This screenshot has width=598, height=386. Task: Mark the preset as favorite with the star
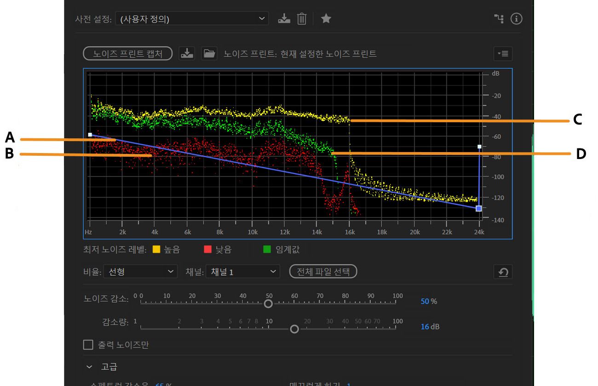coord(326,19)
